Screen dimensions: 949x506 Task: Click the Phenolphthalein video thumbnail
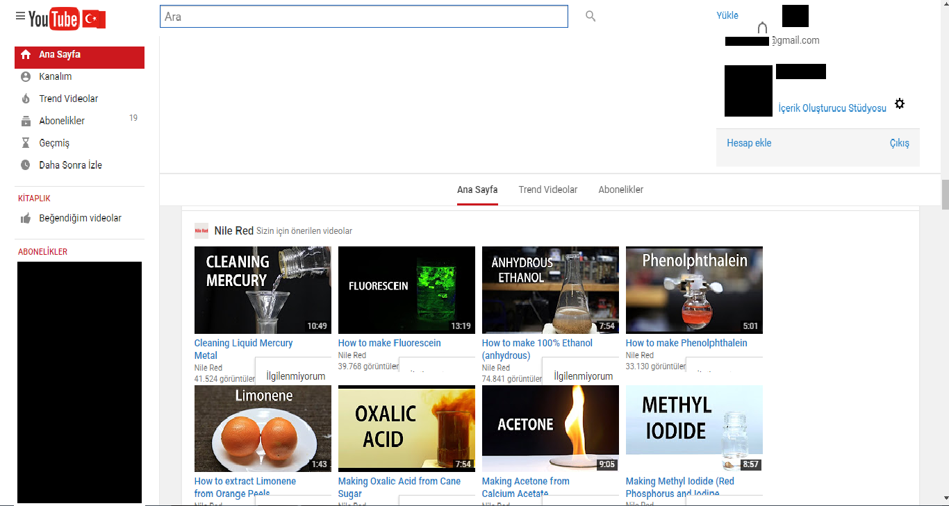pyautogui.click(x=694, y=290)
